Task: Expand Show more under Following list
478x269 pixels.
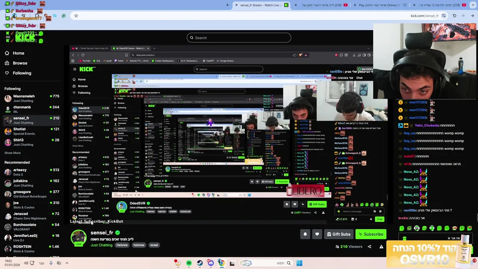Action: (12, 153)
